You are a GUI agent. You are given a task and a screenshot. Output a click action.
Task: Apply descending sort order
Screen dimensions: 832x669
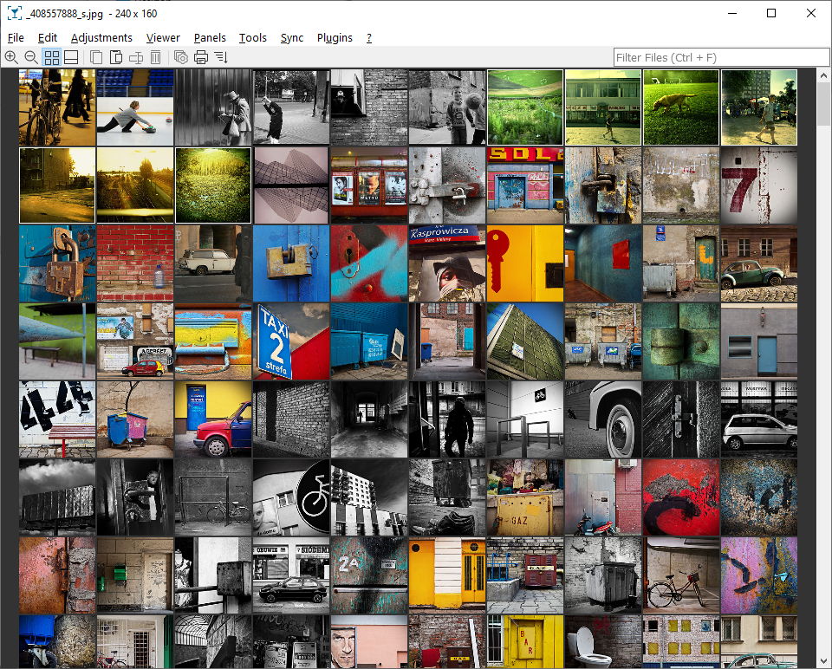221,57
